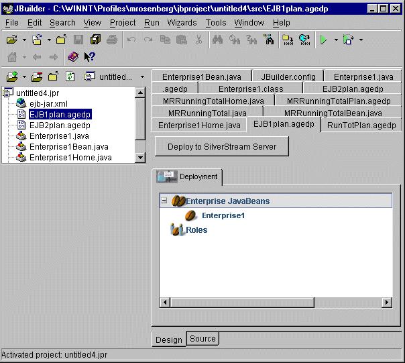405x363 pixels.
Task: Open dropdown arrow beside Open file icon
Action: point(24,40)
